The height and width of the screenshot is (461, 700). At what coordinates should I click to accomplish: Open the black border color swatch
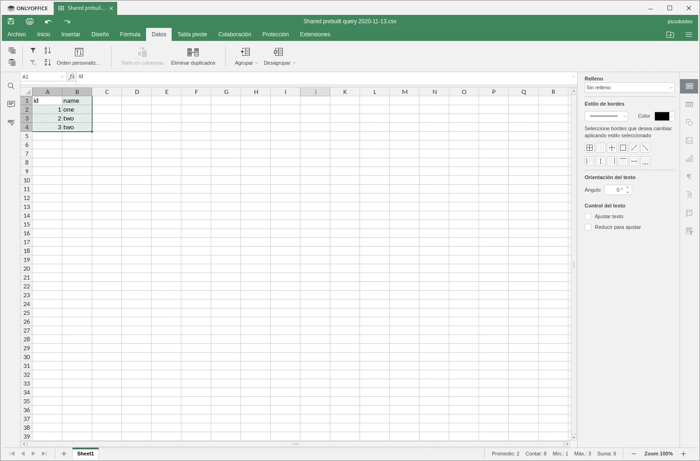[x=664, y=116]
